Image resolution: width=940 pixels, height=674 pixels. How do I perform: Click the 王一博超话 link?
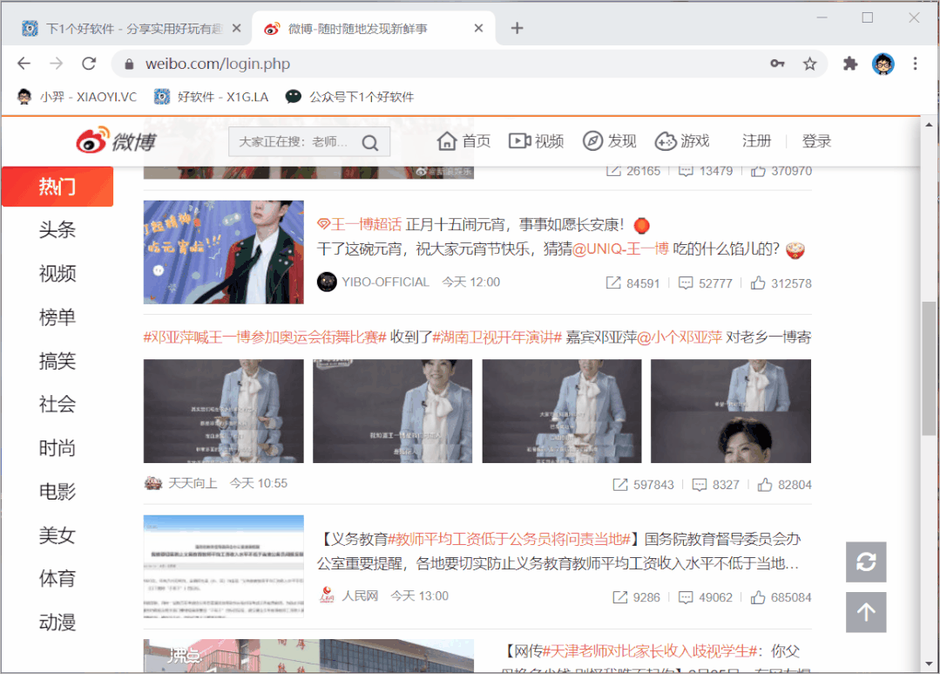point(359,224)
